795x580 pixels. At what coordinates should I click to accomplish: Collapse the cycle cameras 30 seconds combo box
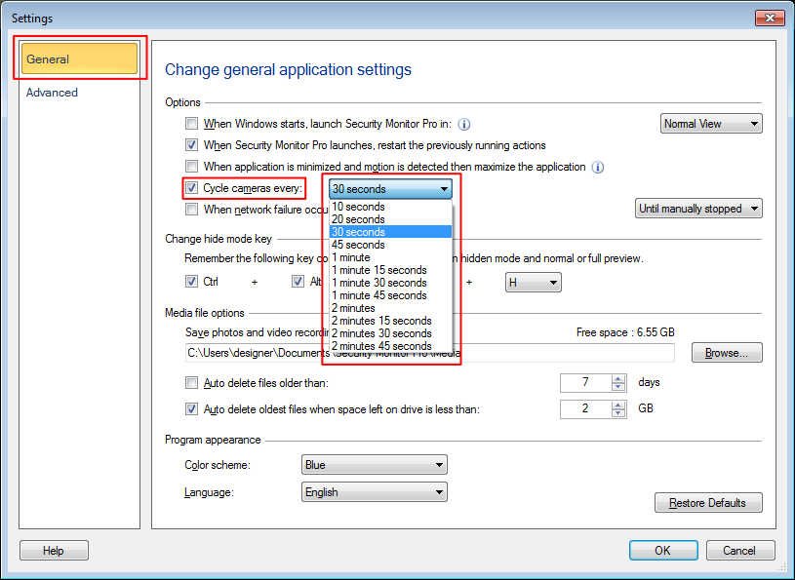click(x=390, y=189)
